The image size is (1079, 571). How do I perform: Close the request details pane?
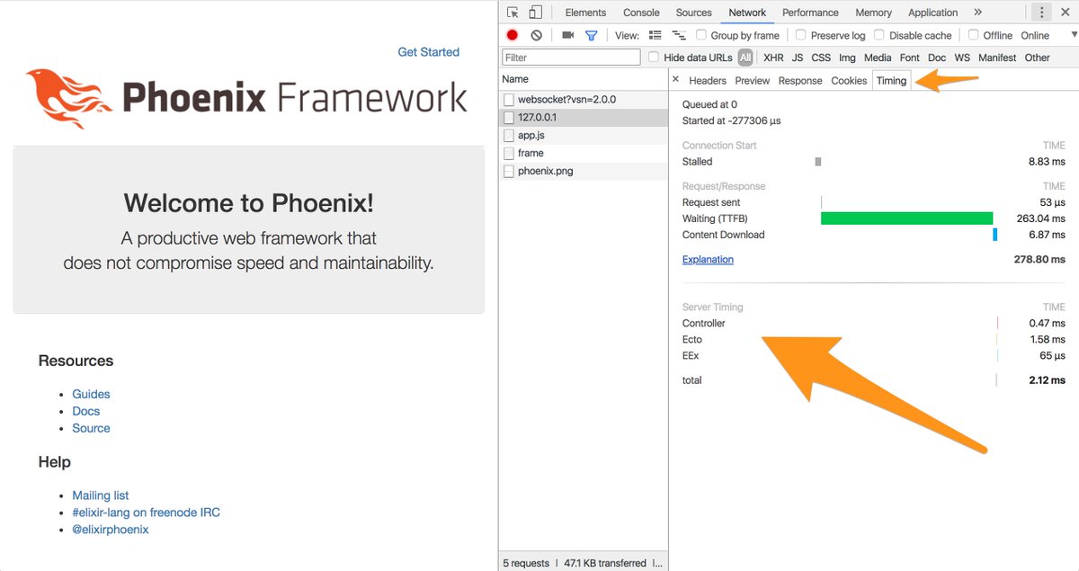[x=676, y=80]
